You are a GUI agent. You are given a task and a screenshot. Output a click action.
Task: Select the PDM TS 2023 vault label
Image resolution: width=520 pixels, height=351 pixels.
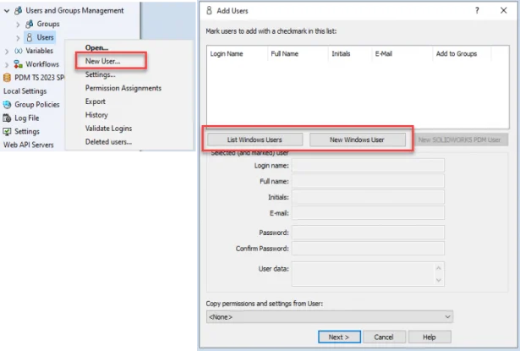click(x=39, y=78)
